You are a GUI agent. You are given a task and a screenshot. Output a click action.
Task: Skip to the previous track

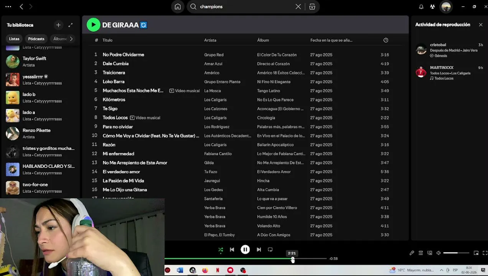[232, 250]
